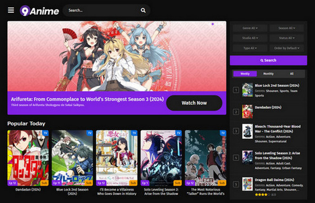
Task: Open Dandadan (2024) title under its poster
Action: [28, 189]
